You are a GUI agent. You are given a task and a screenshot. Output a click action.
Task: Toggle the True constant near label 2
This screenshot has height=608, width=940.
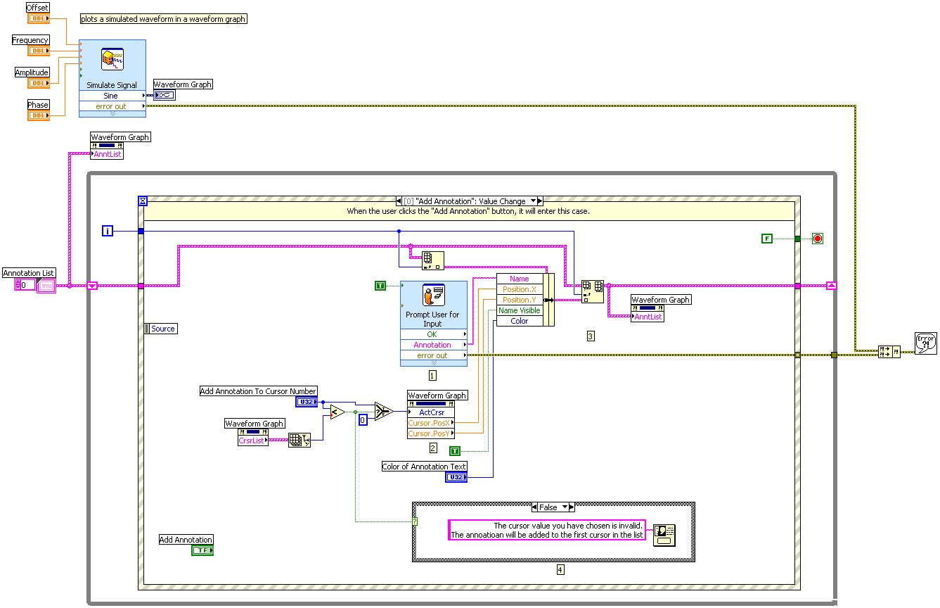[455, 450]
